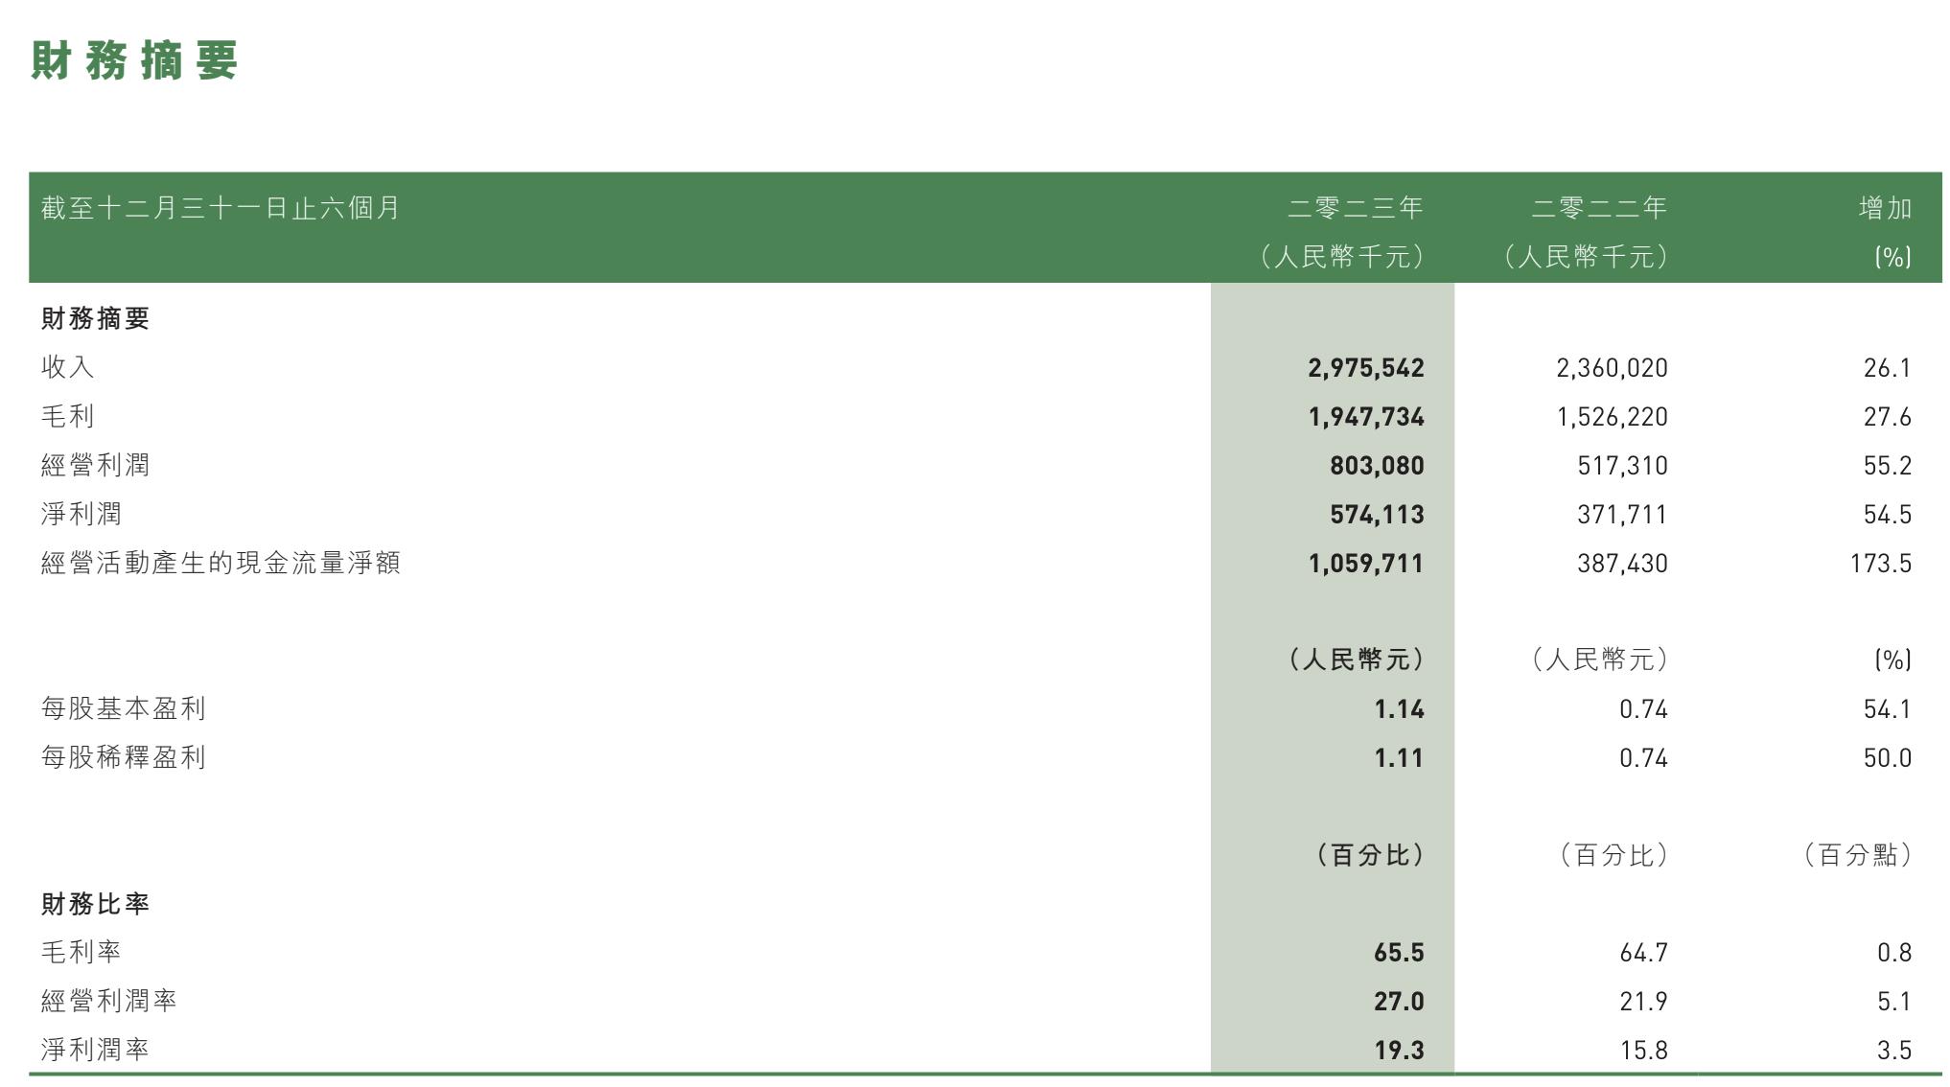Click the 二零二二年 column header

pos(1599,208)
